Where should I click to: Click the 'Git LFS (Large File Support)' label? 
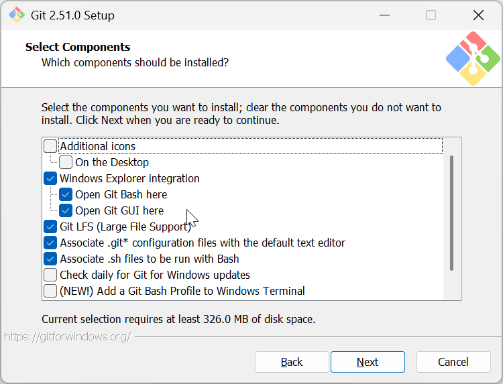click(x=125, y=227)
